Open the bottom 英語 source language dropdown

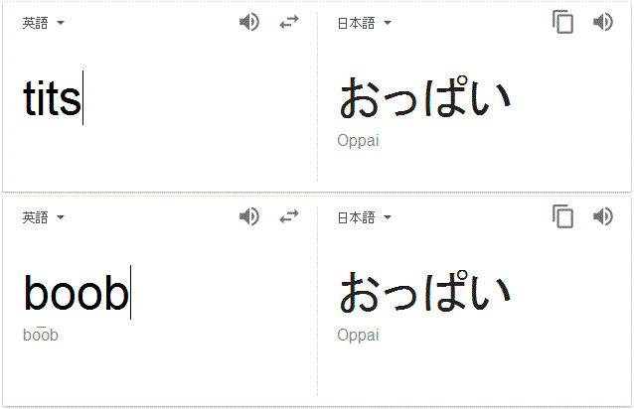click(44, 217)
